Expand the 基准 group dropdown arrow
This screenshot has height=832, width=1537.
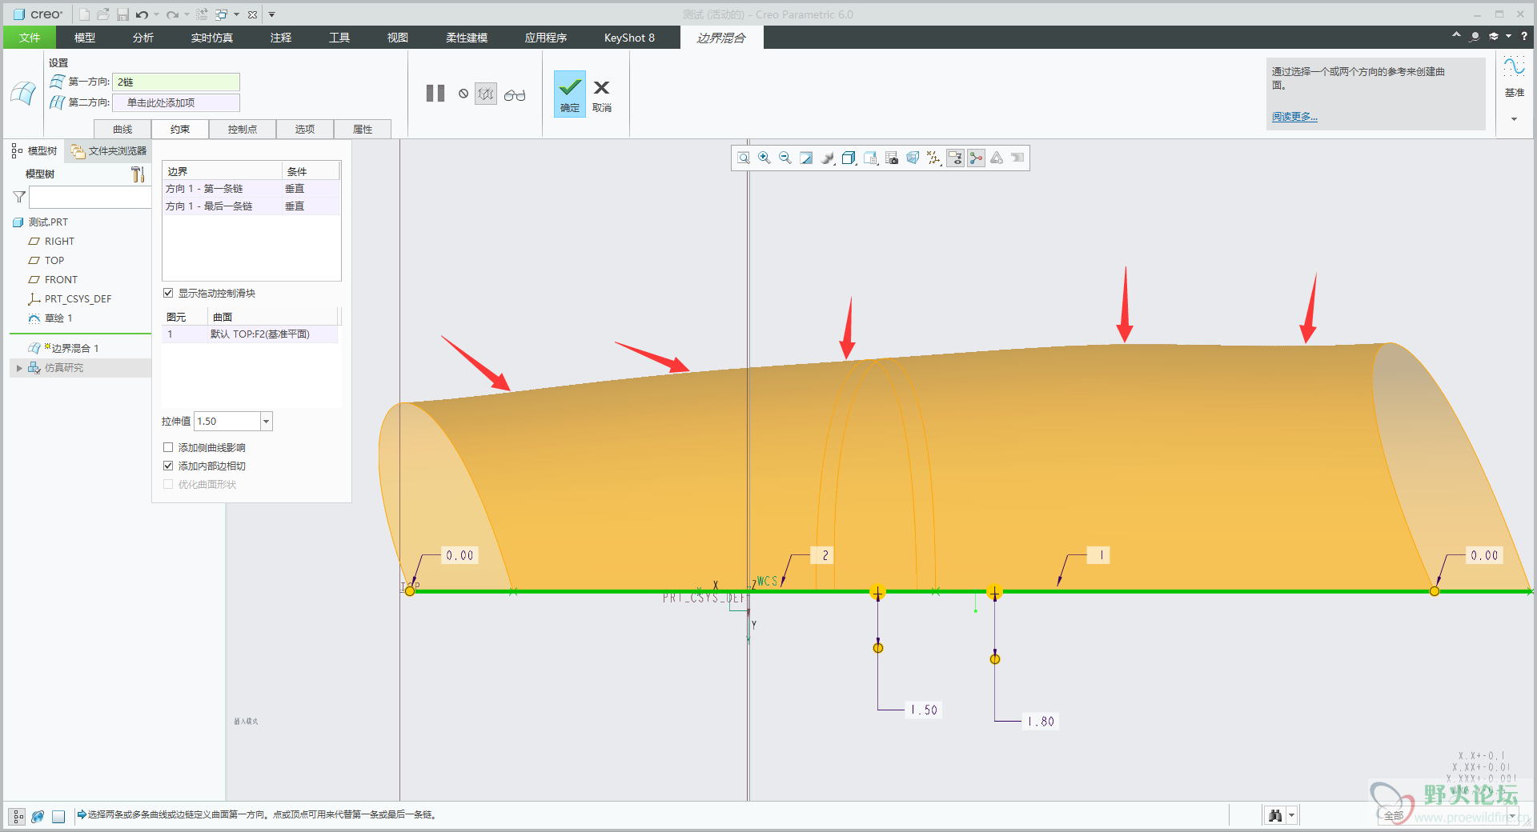(x=1514, y=119)
